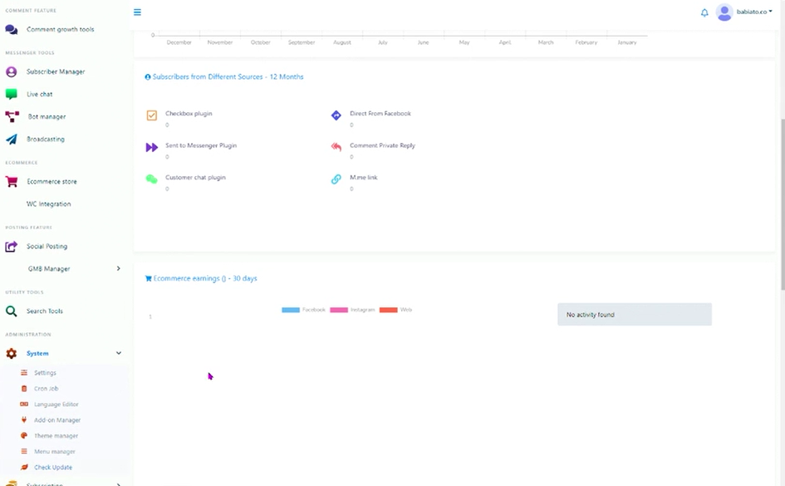
Task: Open Settings under System
Action: 45,373
